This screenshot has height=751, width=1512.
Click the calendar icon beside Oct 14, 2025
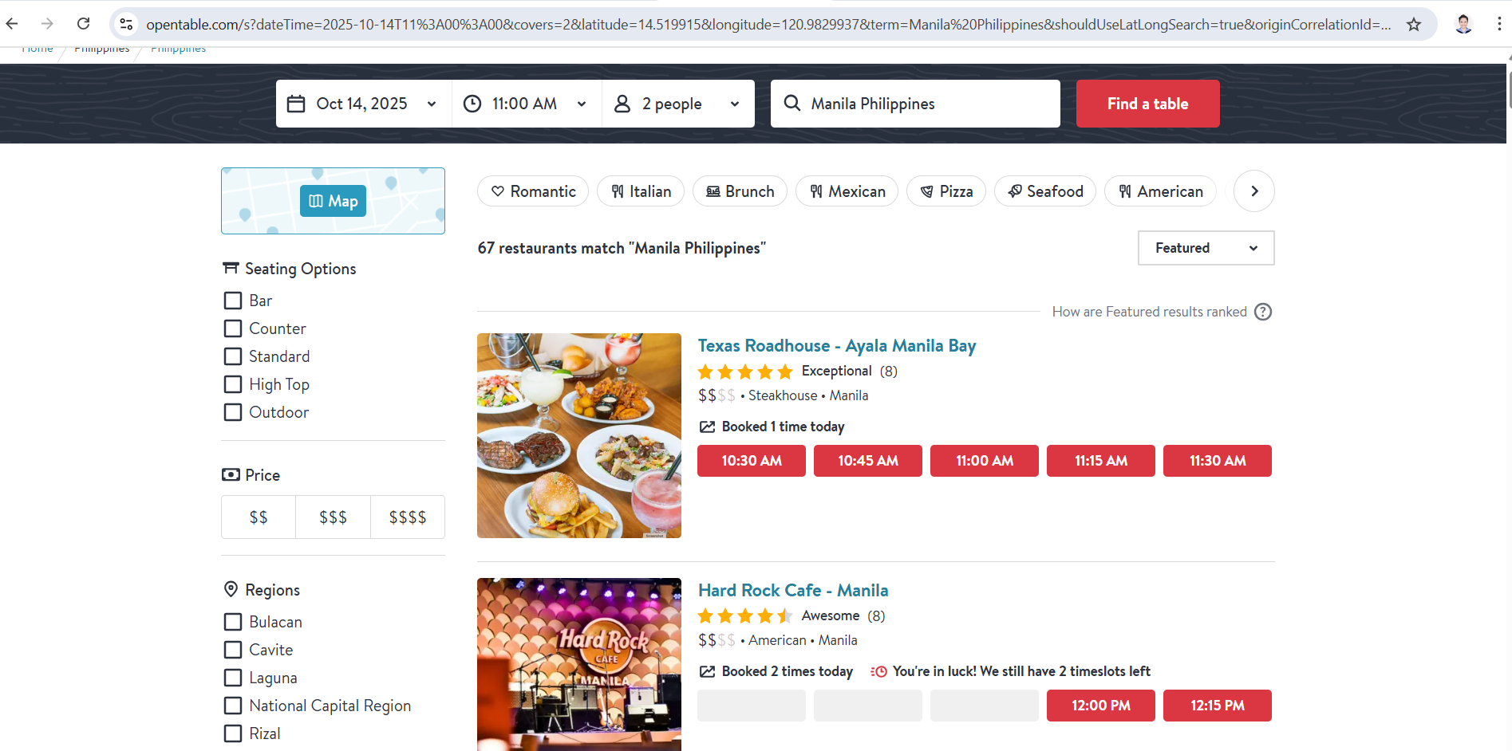coord(296,104)
